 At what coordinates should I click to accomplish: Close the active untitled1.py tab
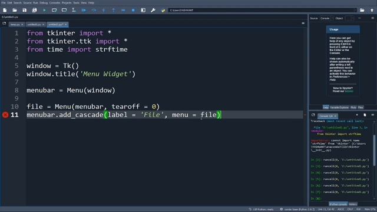[x=65, y=25]
